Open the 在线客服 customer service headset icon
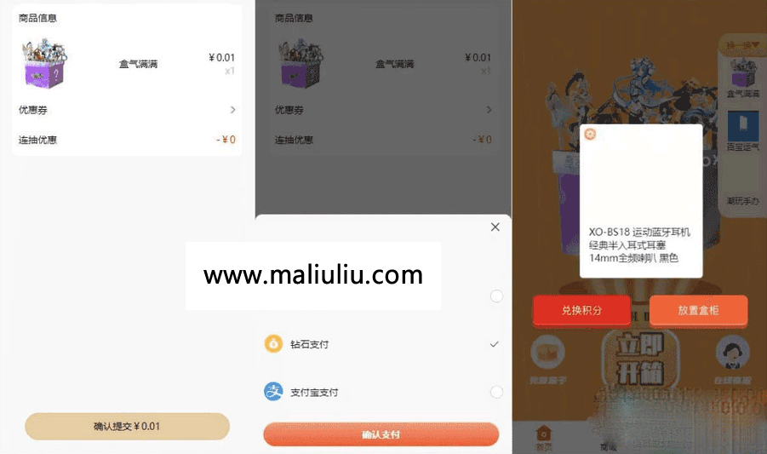 pos(732,353)
